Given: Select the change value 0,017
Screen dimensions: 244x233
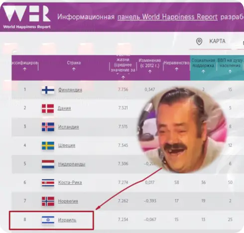Looking at the screenshot, I should (x=150, y=182).
